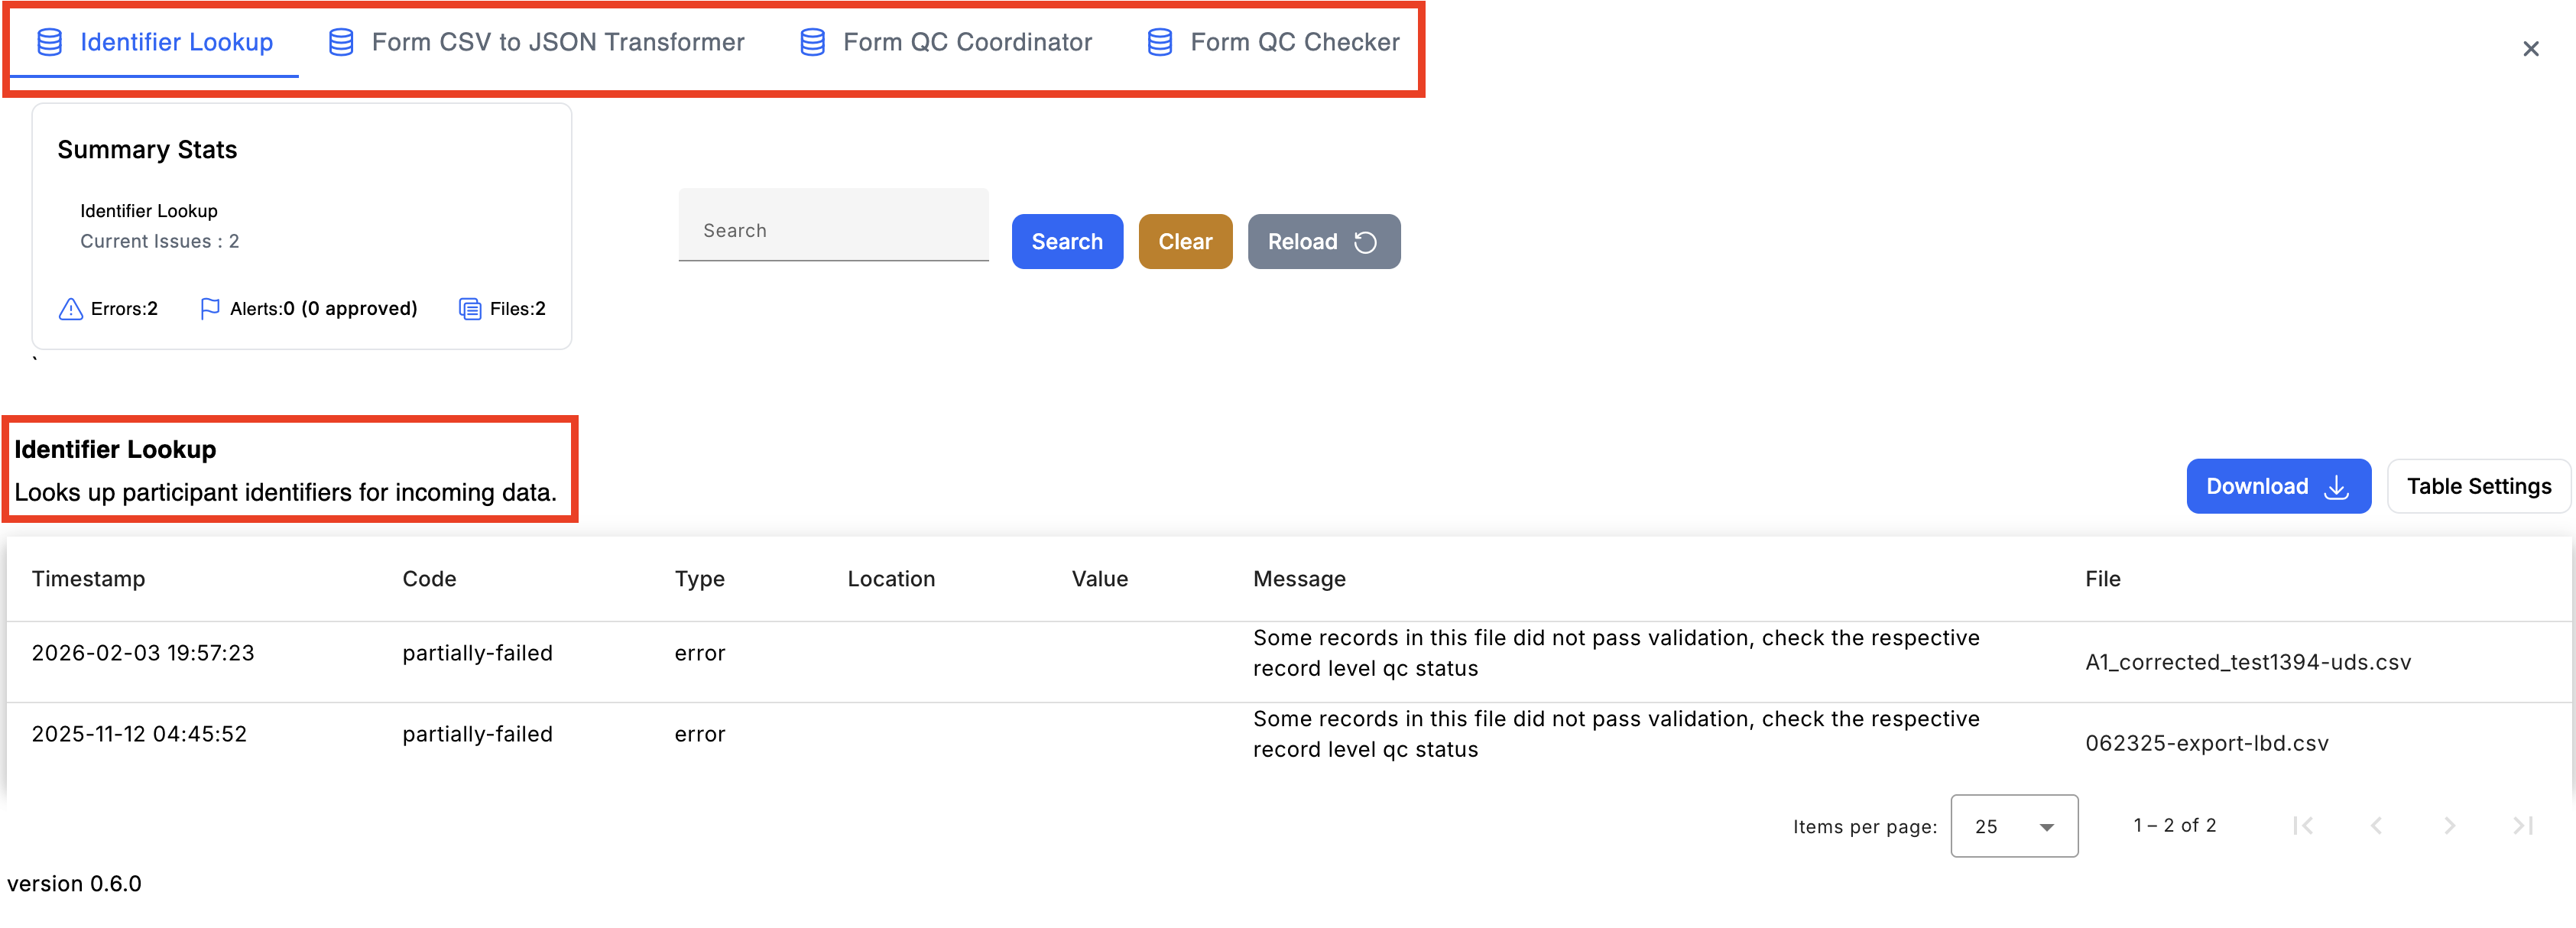Image resolution: width=2576 pixels, height=928 pixels.
Task: Click partially-failed code in A1_corrected row
Action: tap(477, 653)
